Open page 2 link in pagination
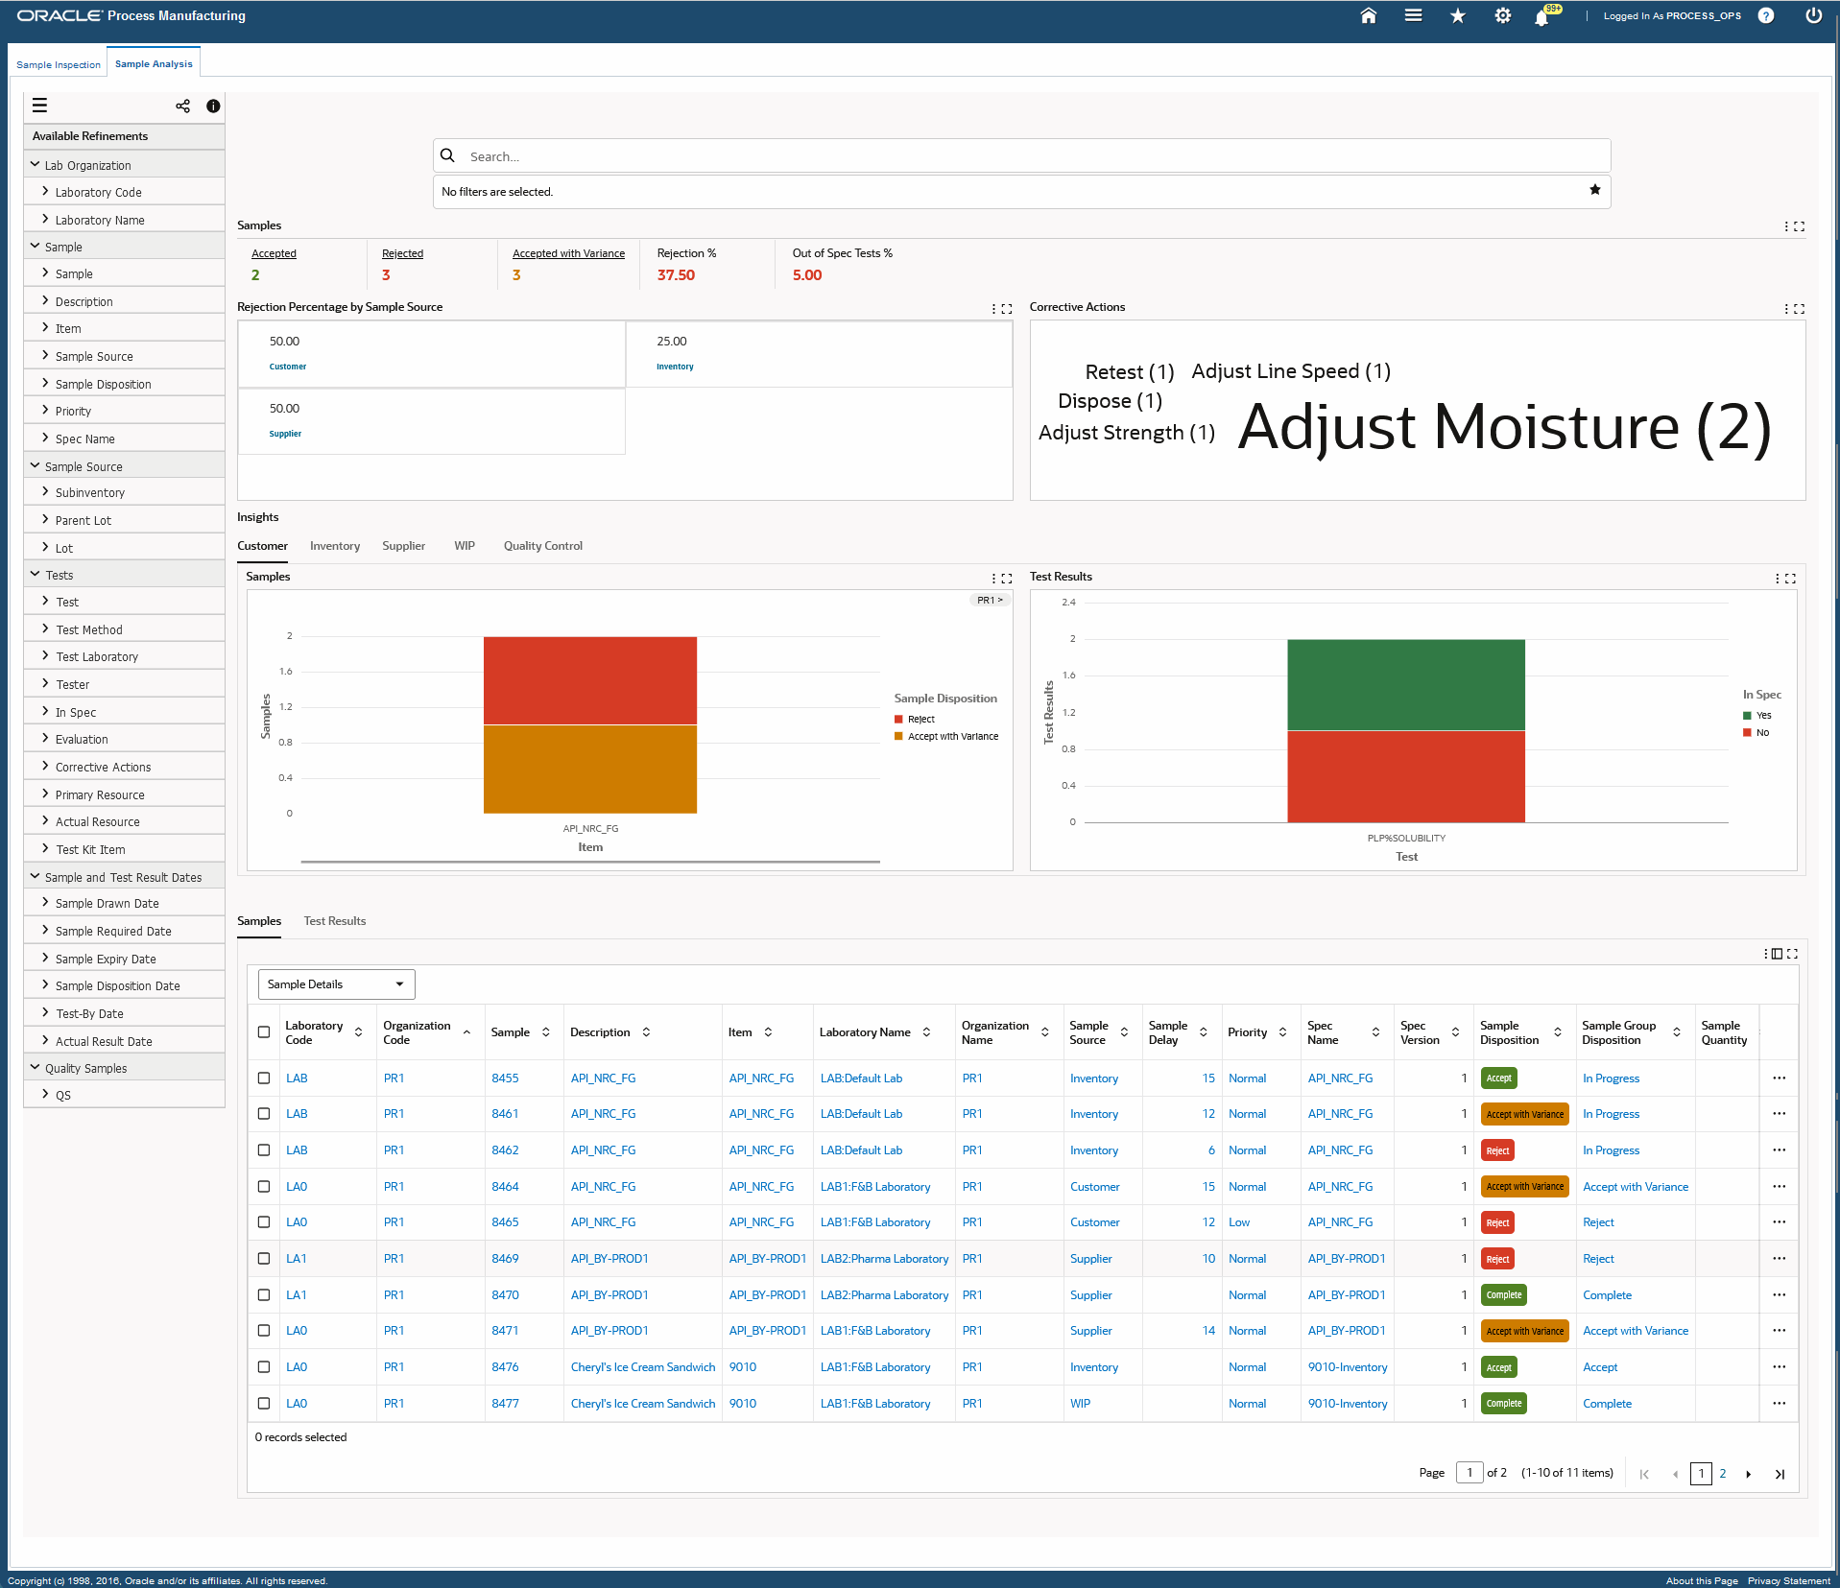This screenshot has width=1840, height=1588. click(1723, 1474)
